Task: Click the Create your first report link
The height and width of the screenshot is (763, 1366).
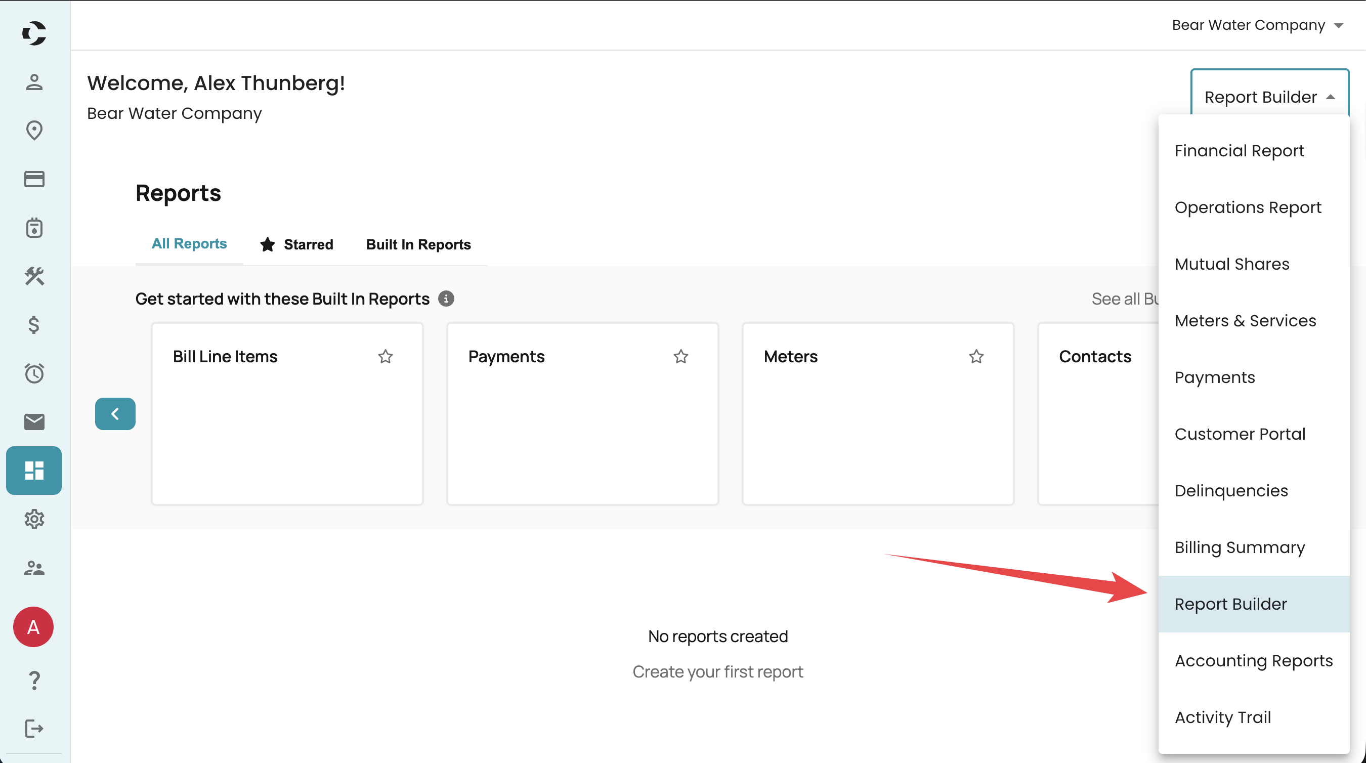Action: (717, 671)
